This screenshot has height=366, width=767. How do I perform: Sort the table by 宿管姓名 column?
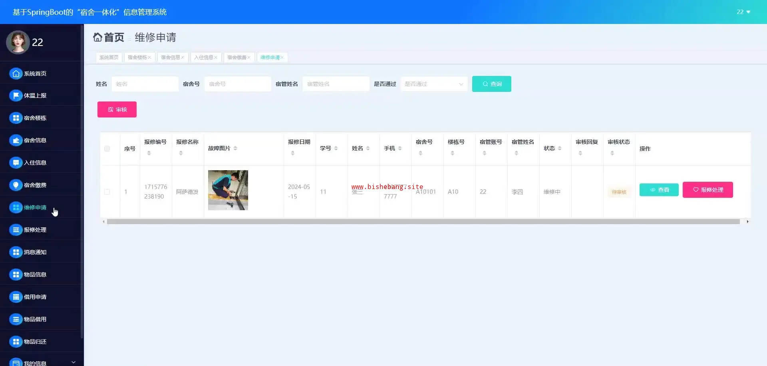click(517, 153)
